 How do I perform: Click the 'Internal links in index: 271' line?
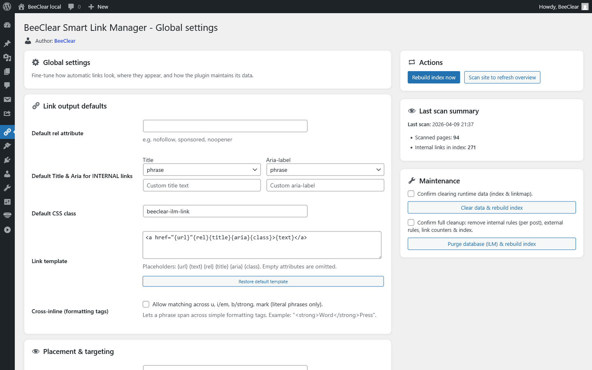coord(445,148)
